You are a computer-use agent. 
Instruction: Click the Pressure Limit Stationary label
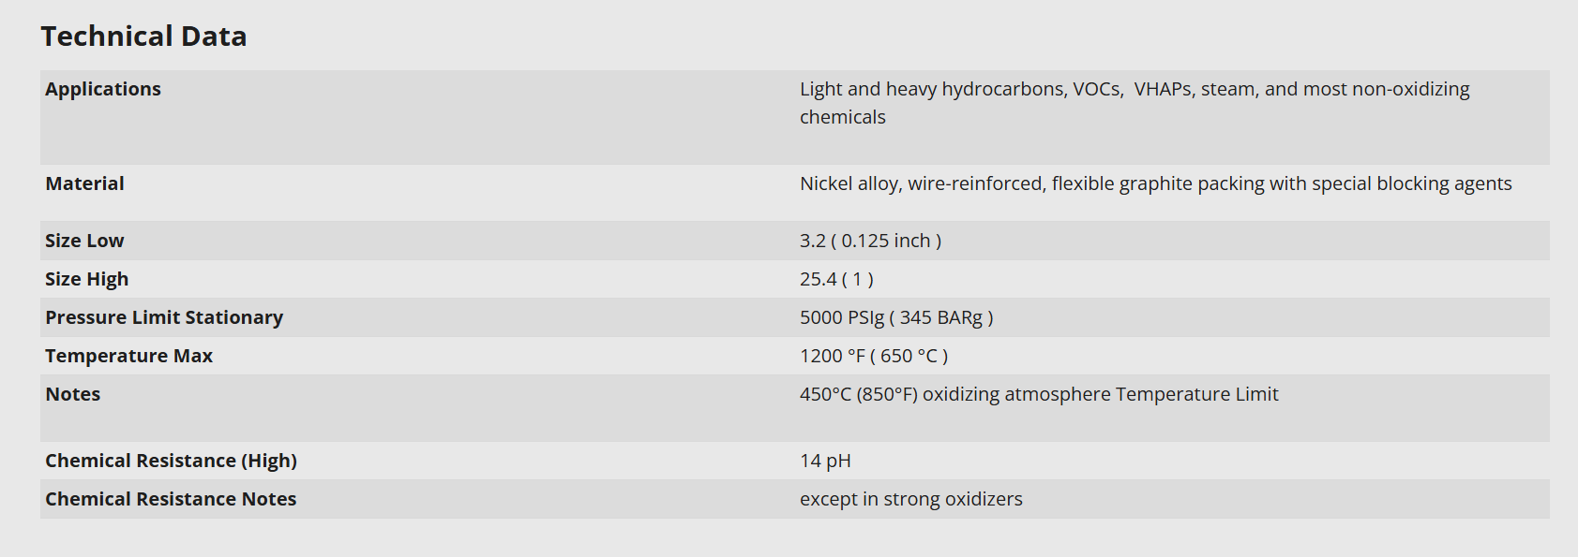click(164, 317)
